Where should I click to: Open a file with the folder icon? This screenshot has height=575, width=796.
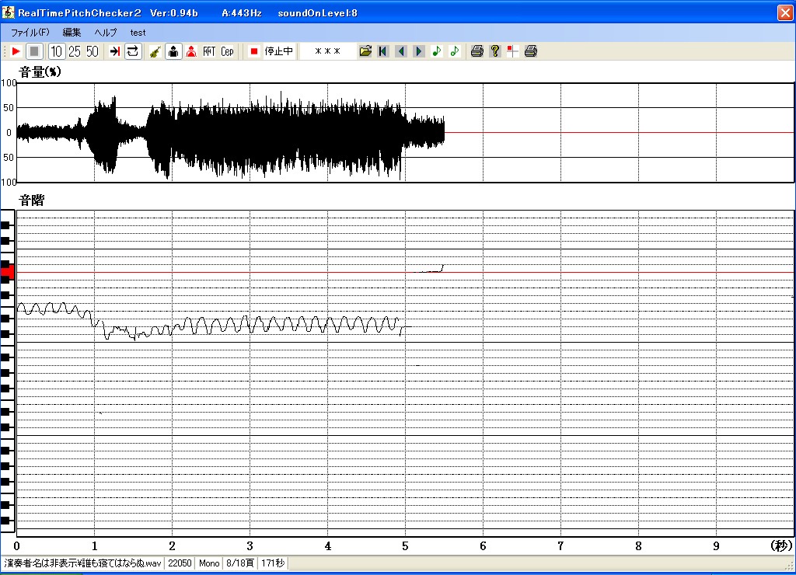(x=365, y=51)
